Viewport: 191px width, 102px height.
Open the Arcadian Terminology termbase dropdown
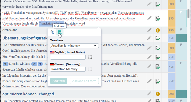pyautogui.click(x=75, y=46)
